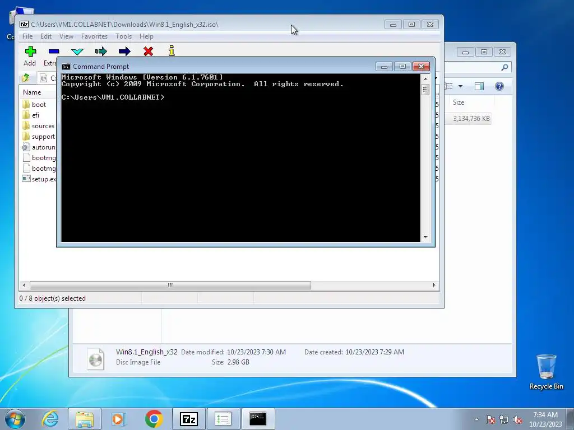This screenshot has height=430, width=574.
Task: Click the up-folder icon in 7-Zip
Action: [26, 77]
